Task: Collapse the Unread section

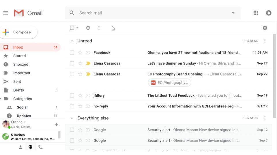Action: point(72,41)
